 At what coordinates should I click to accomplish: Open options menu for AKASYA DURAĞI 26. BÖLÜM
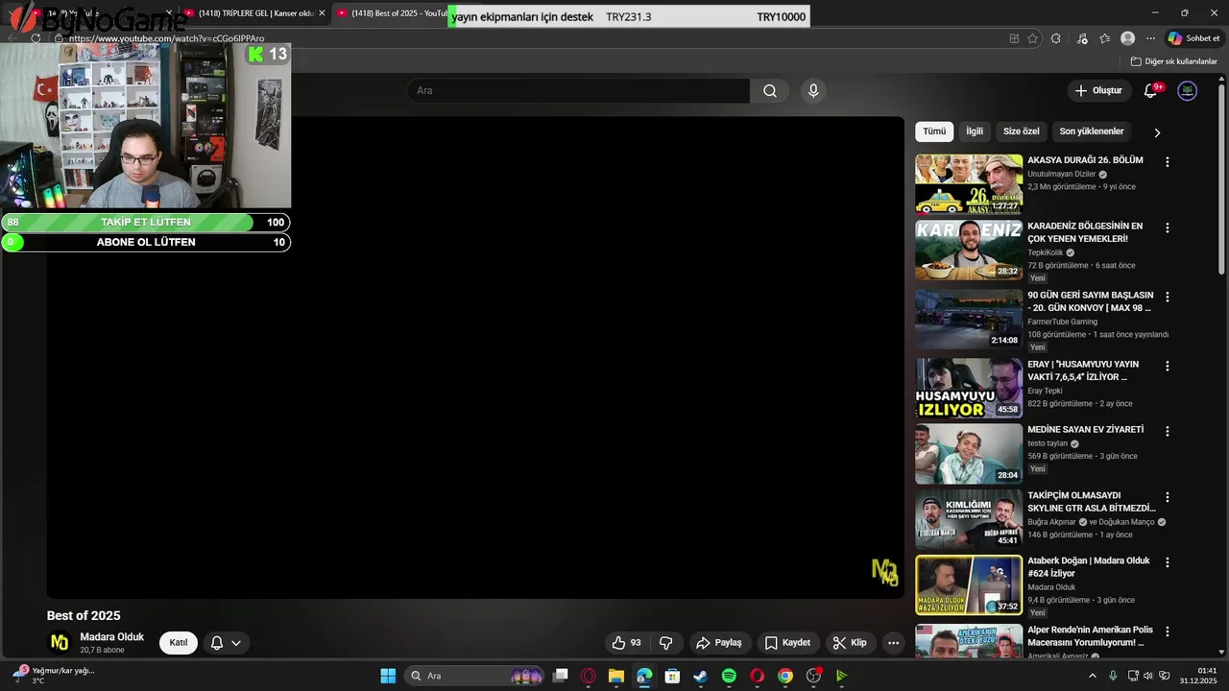click(1168, 162)
